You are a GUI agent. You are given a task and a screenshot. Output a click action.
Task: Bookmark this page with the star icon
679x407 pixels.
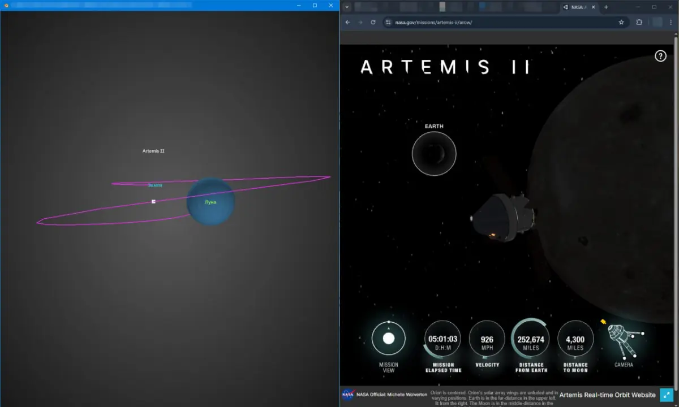[x=621, y=22]
